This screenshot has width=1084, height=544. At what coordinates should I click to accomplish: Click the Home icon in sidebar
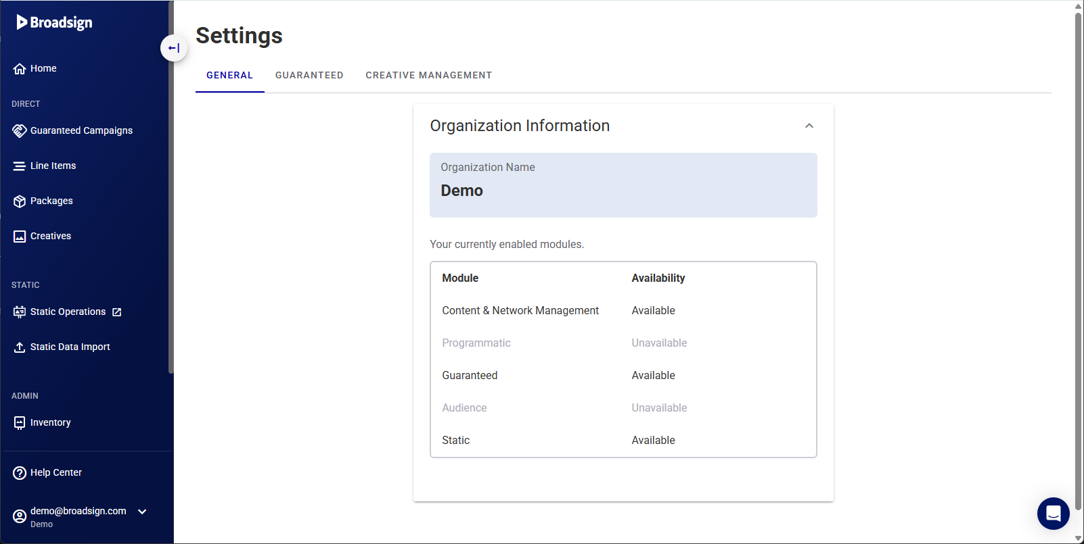coord(20,68)
